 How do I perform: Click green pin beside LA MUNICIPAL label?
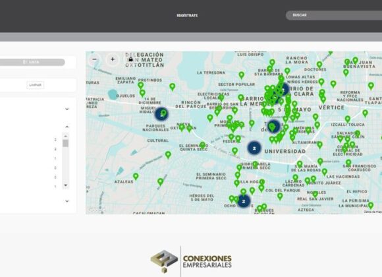371,205
